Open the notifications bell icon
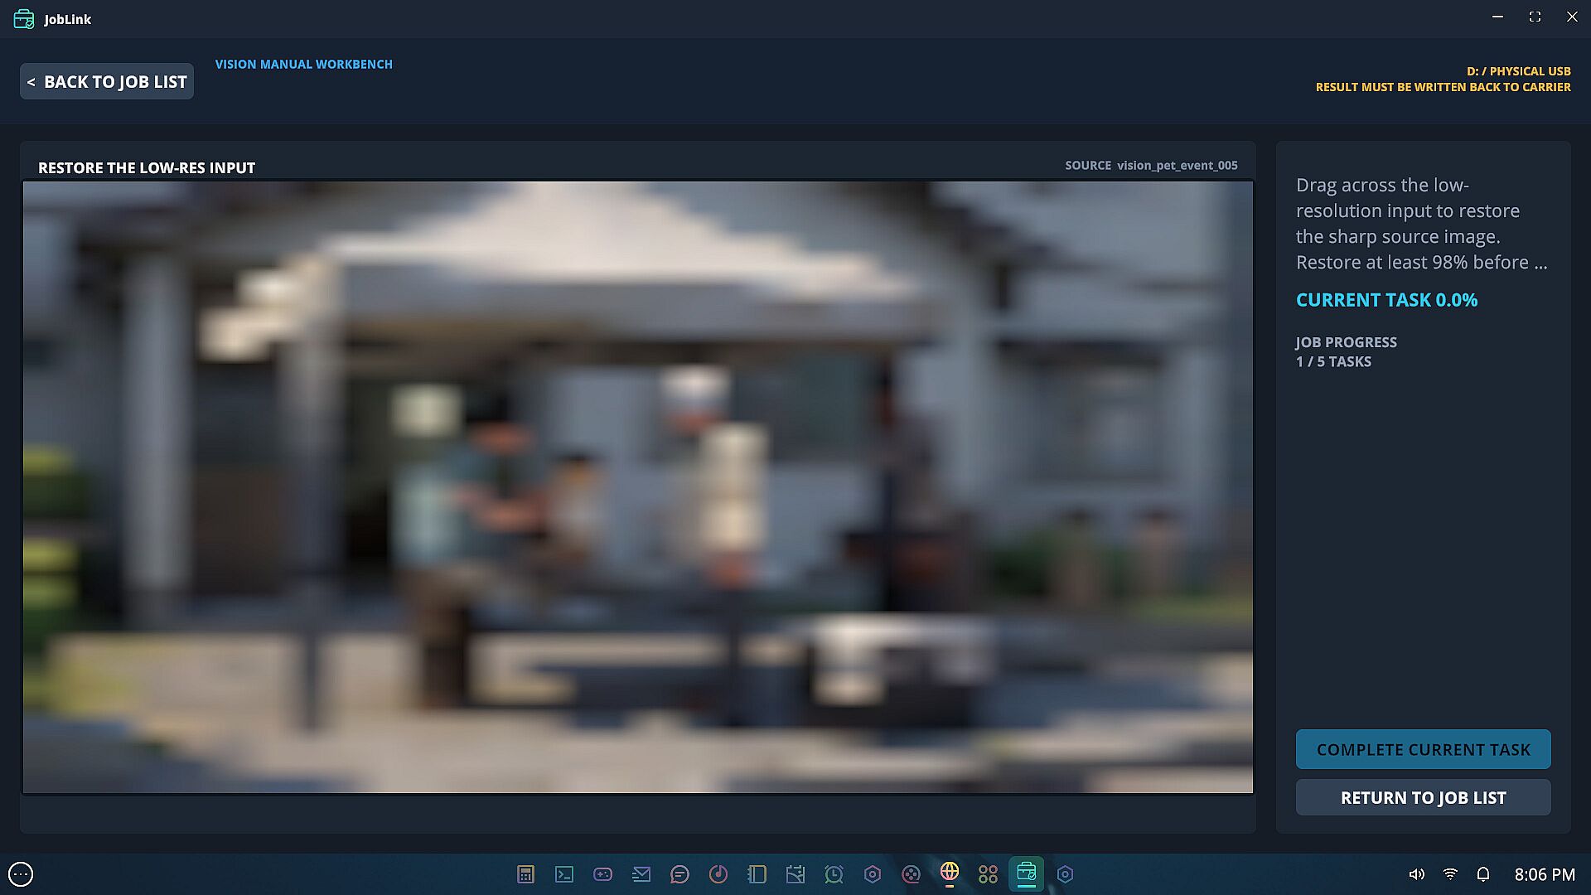Image resolution: width=1591 pixels, height=895 pixels. (x=1483, y=874)
